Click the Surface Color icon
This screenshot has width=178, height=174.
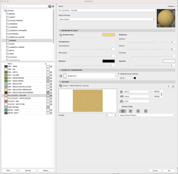click(x=61, y=35)
